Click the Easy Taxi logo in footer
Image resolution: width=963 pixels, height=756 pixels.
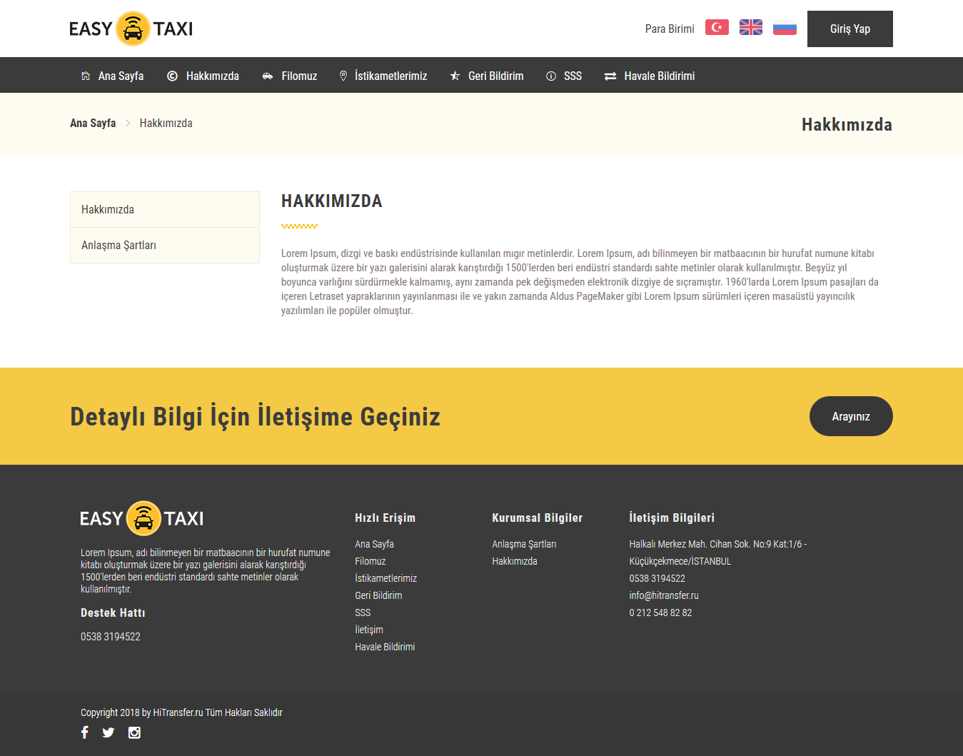tap(142, 518)
